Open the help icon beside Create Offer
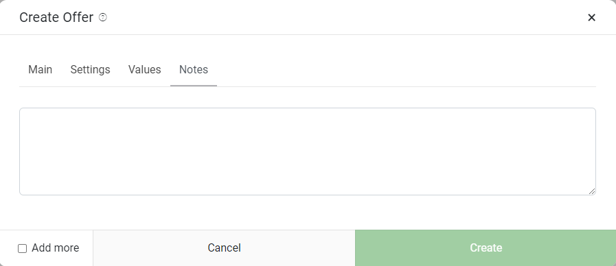Viewport: 616px width, 266px height. click(x=102, y=17)
